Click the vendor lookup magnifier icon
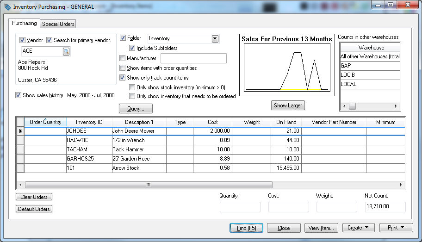This screenshot has width=422, height=242. [x=66, y=51]
